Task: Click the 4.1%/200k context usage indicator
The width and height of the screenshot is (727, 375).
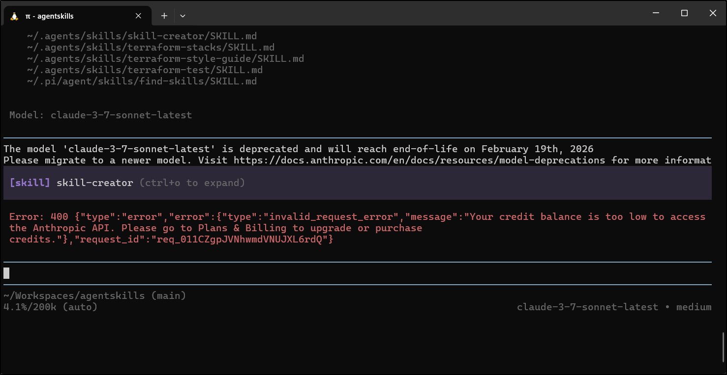Action: (x=50, y=307)
